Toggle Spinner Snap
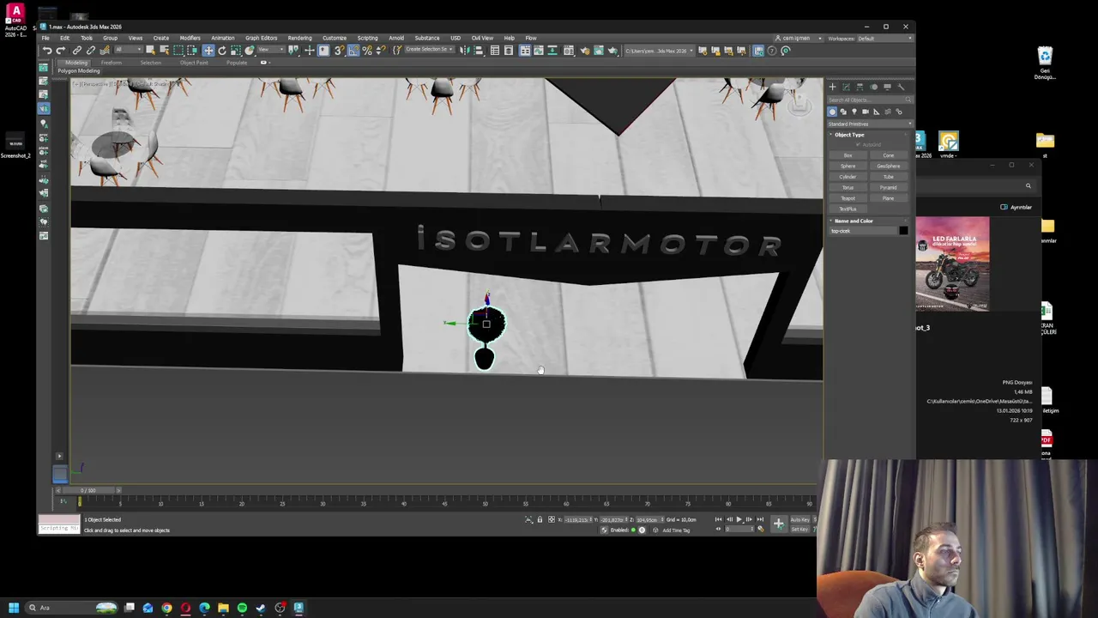 [x=382, y=50]
